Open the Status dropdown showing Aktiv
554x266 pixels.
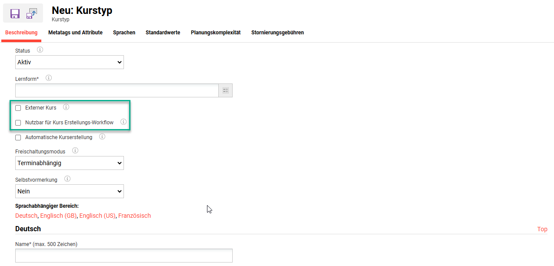pyautogui.click(x=70, y=62)
